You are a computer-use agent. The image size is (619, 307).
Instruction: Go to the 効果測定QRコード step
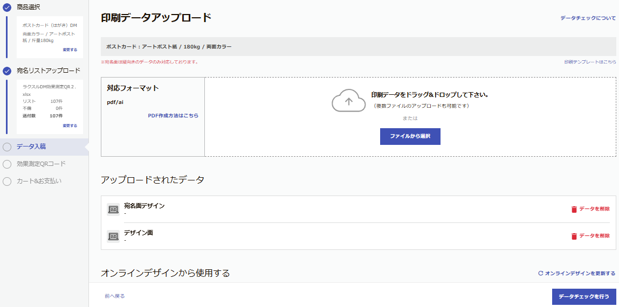[41, 164]
